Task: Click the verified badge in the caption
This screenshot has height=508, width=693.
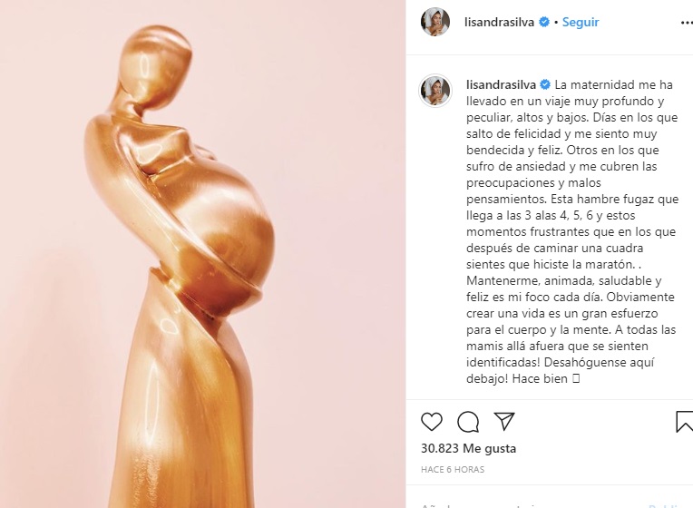Action: point(545,84)
